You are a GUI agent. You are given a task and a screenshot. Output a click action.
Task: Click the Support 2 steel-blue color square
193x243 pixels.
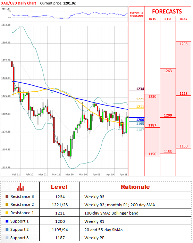pyautogui.click(x=7, y=229)
